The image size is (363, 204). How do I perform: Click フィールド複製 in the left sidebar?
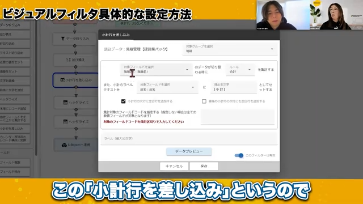point(14,163)
